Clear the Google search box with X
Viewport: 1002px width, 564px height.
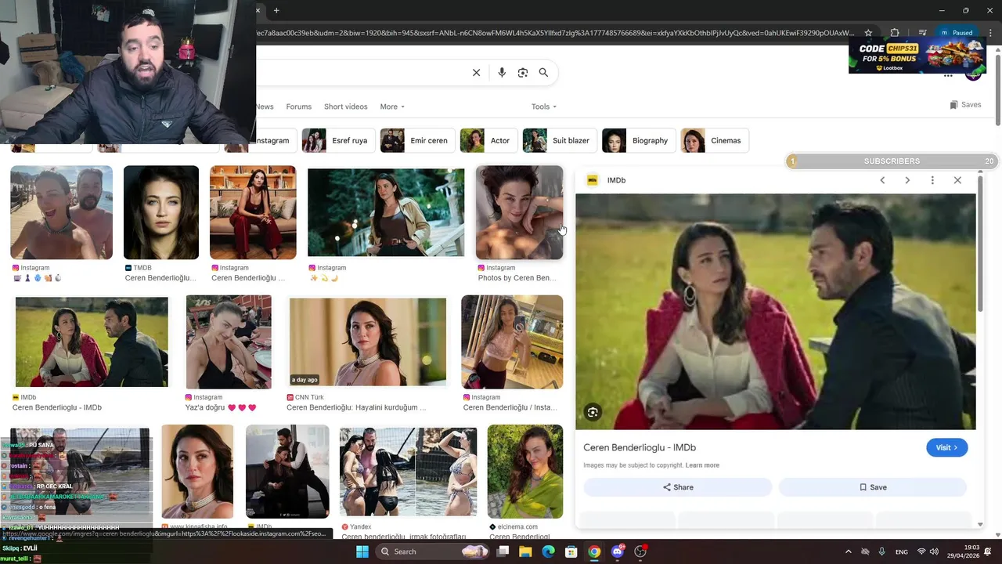pos(476,73)
